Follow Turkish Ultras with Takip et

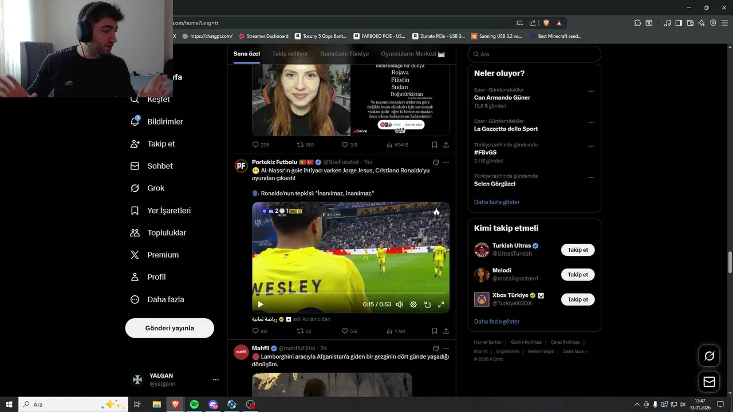click(x=578, y=250)
